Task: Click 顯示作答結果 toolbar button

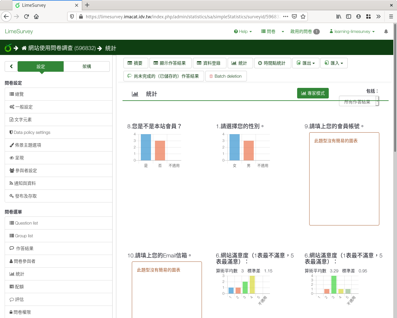Action: [x=170, y=63]
